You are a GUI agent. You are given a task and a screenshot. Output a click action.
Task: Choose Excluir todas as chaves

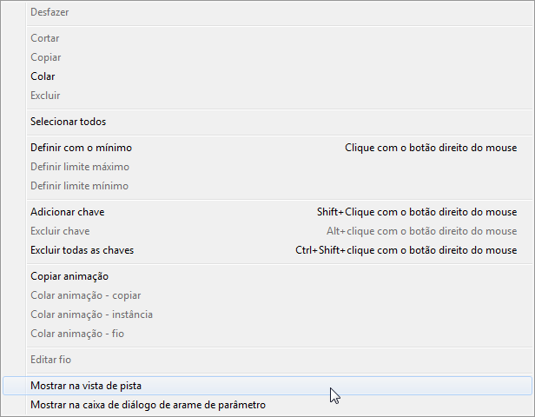coord(82,250)
